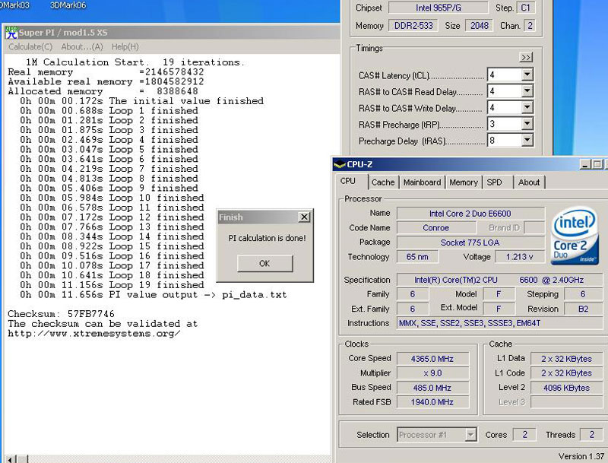
Task: Expand the CAS# Latency (tCL) dropdown
Action: tap(527, 75)
